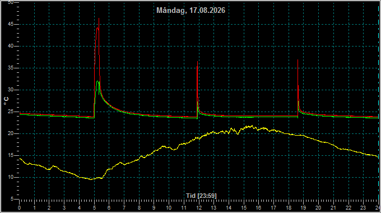
Task: Click the °C y-axis unit label
Action: coord(6,101)
